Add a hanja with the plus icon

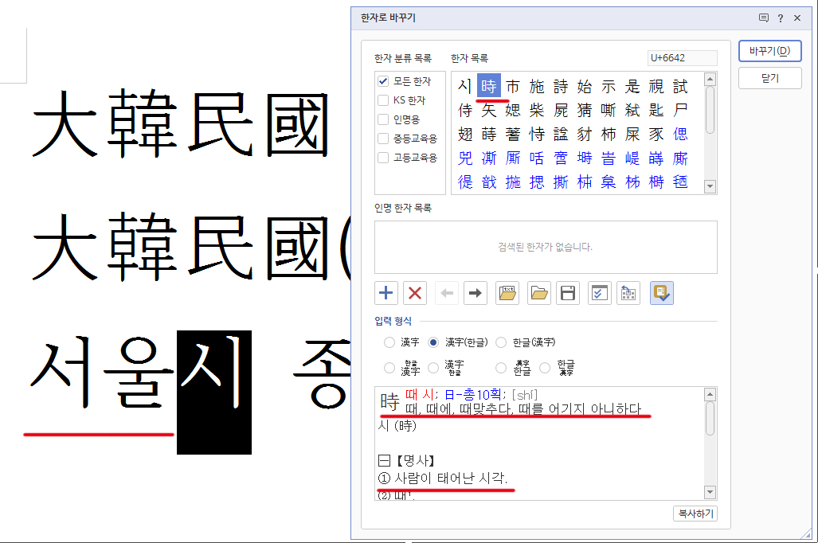pos(386,293)
